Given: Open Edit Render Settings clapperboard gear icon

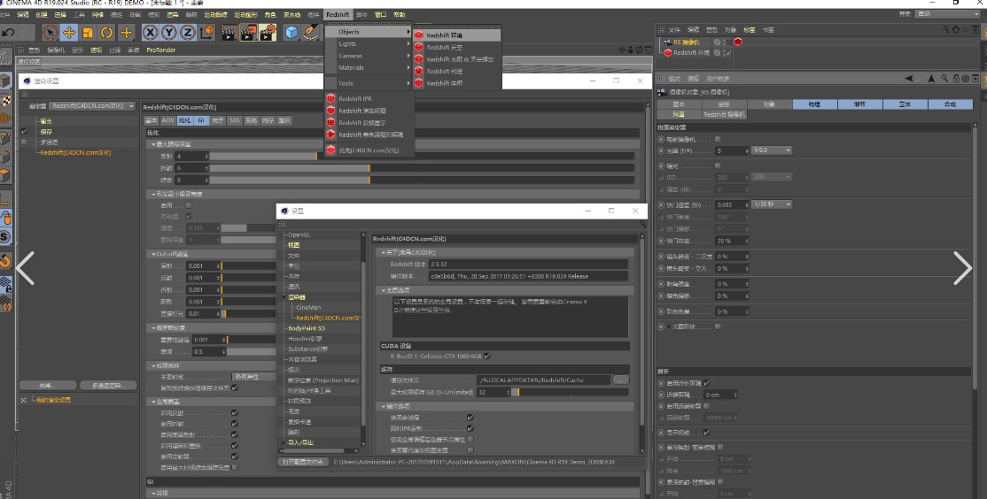Looking at the screenshot, I should (268, 32).
